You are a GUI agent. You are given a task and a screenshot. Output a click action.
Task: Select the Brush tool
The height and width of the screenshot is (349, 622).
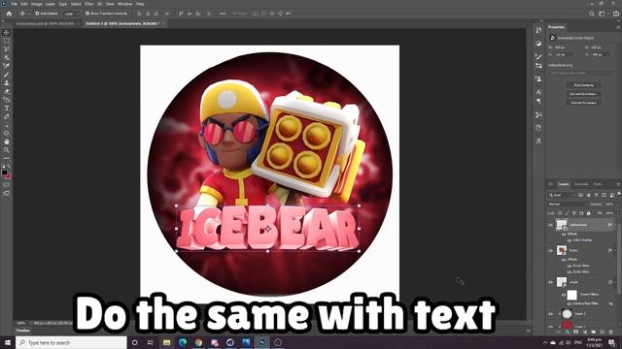point(7,75)
